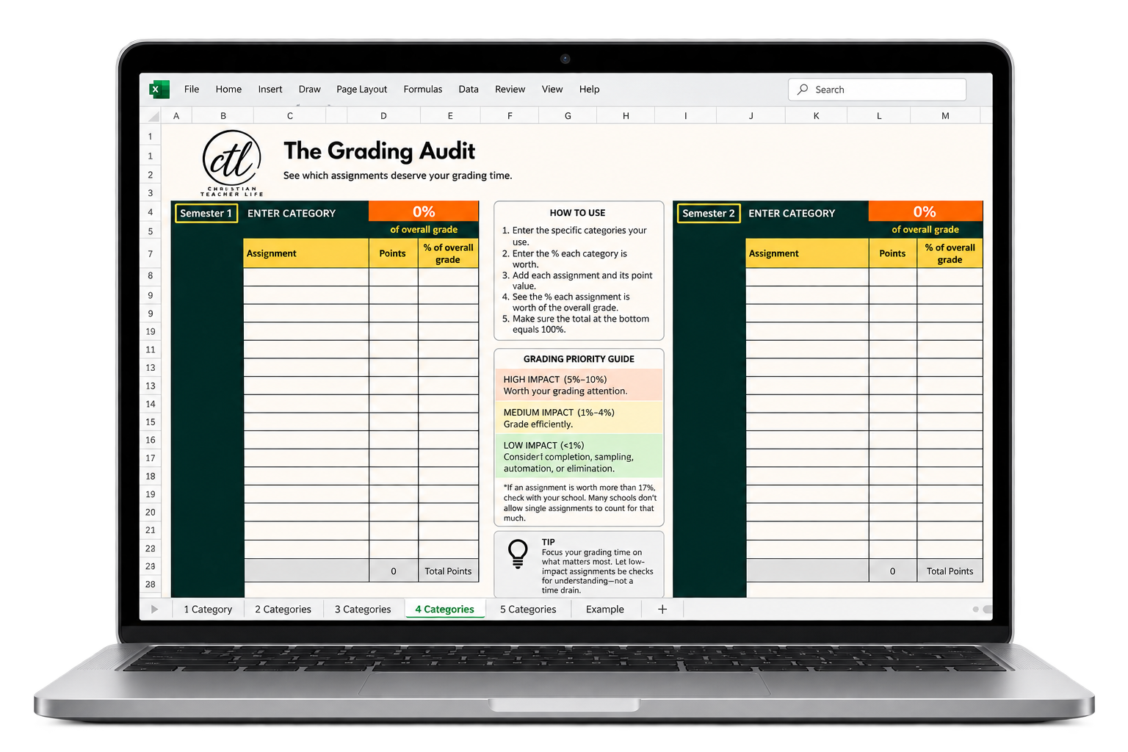
Task: Click the magnifier icon in Search box
Action: [x=803, y=90]
